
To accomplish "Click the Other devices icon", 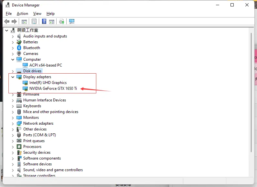I will (19, 129).
